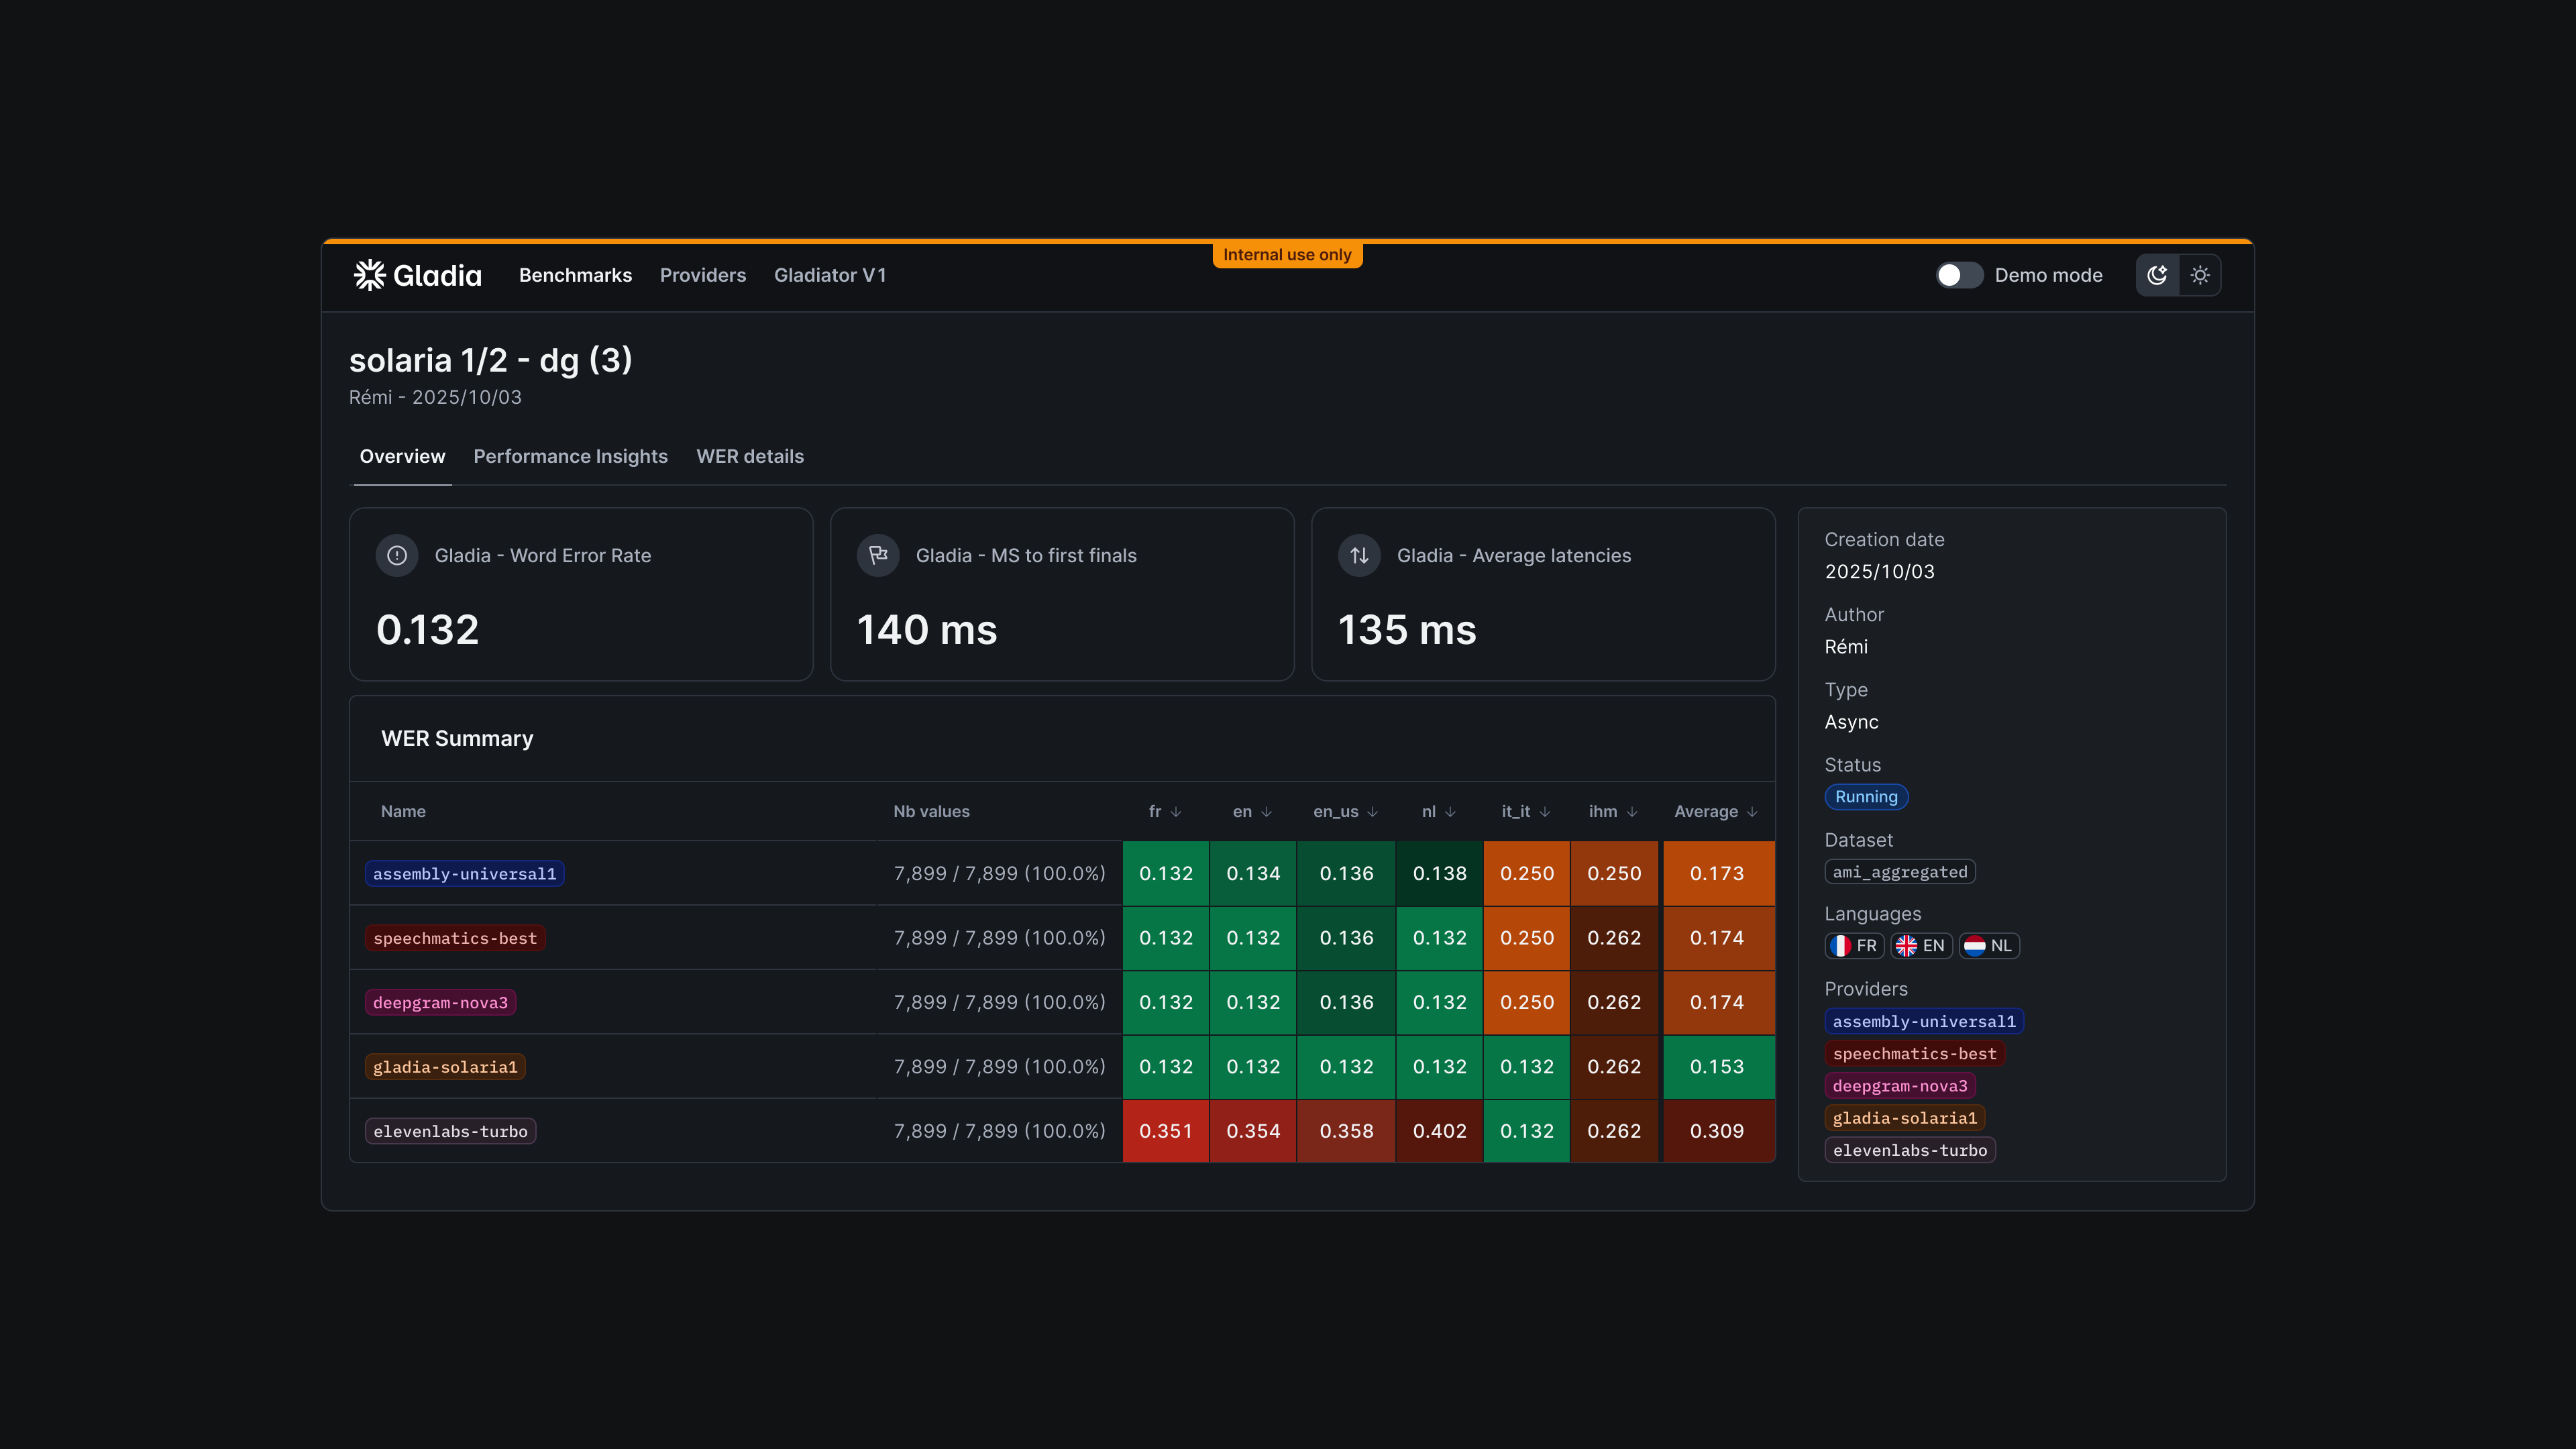Screen dimensions: 2576x1449
Task: Switch to light theme via the sun icon
Action: 2200,274
